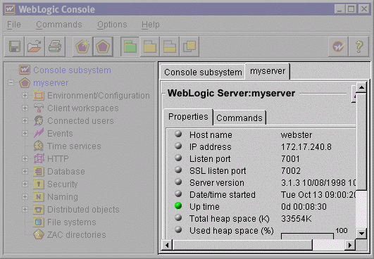374x259 pixels.
Task: Expand the Database node
Action: click(25, 171)
